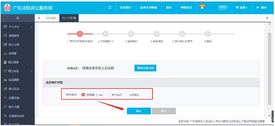
Task: Select 非诉保全 case type radio
Action: [x=126, y=95]
